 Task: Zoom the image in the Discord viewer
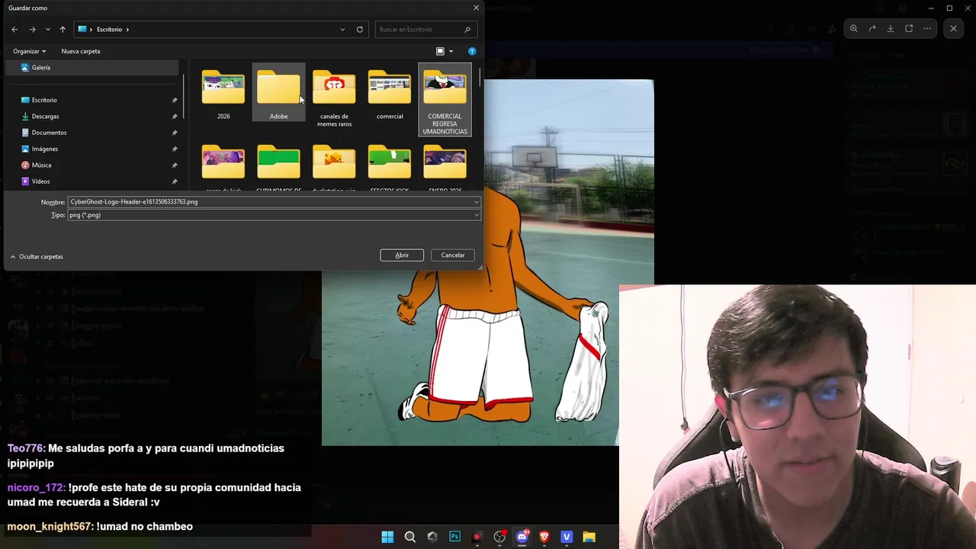tap(853, 29)
